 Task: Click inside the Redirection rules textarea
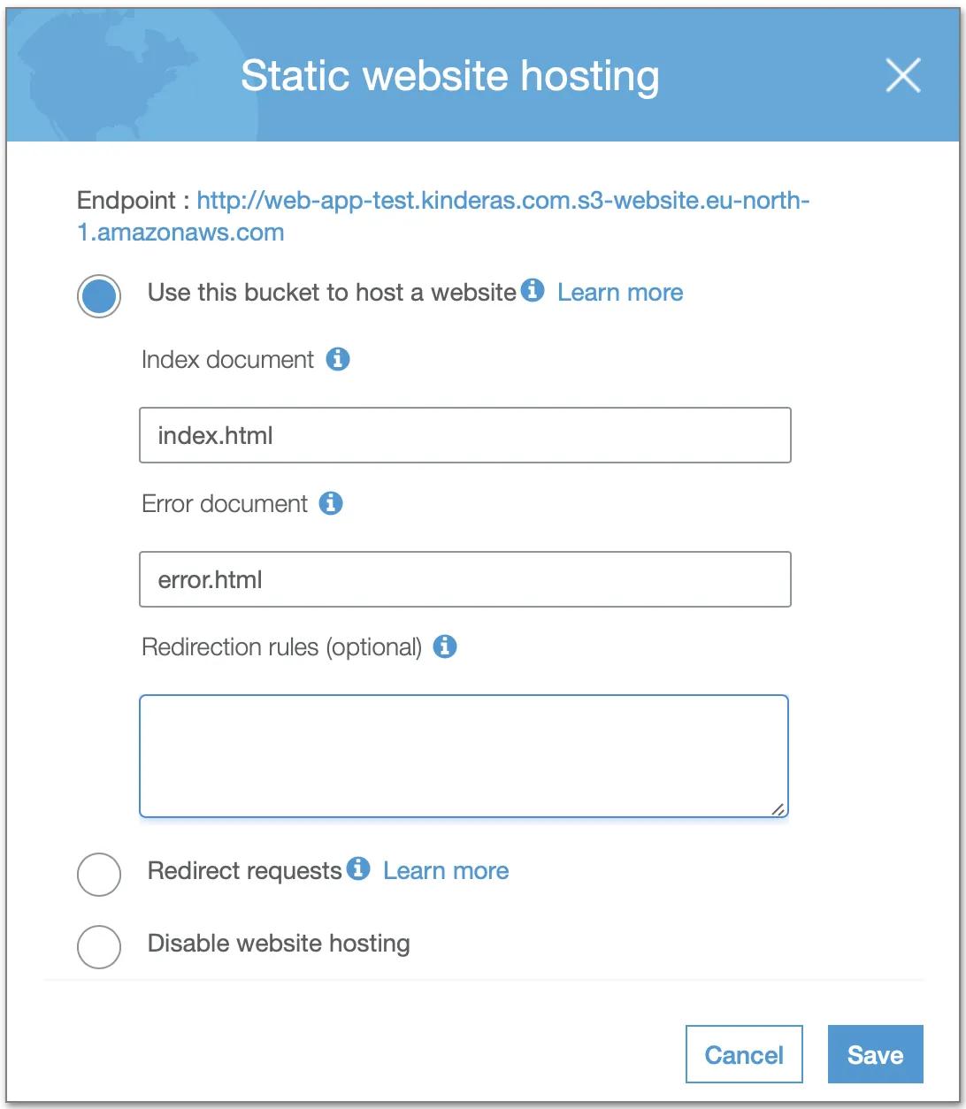[x=464, y=755]
